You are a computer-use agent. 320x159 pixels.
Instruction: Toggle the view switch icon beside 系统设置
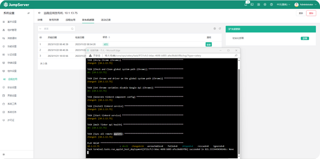[x=28, y=13]
